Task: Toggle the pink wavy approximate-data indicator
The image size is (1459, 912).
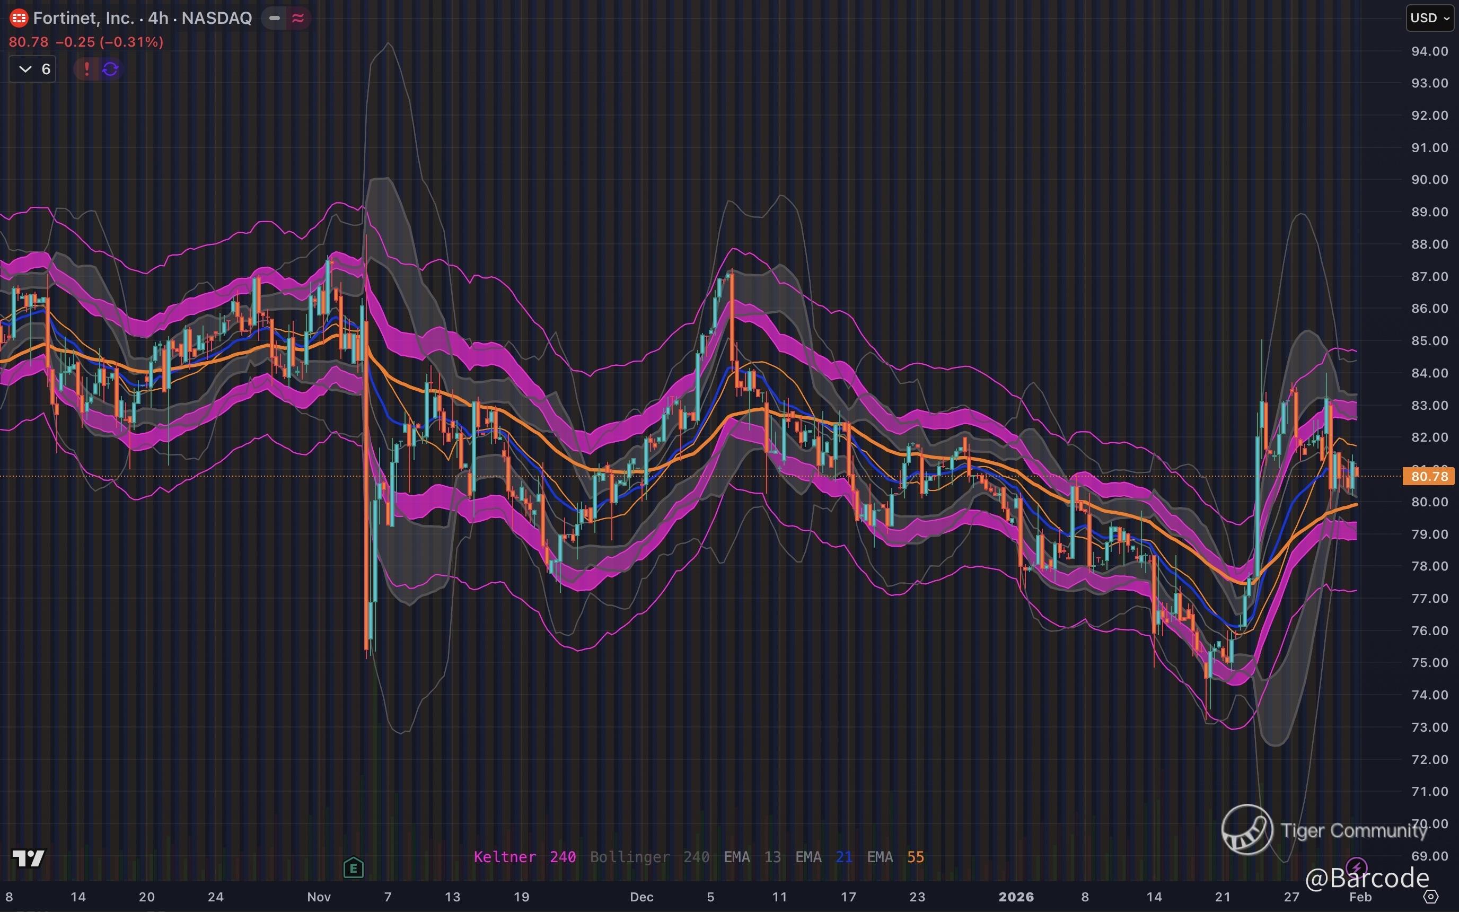Action: [x=298, y=18]
